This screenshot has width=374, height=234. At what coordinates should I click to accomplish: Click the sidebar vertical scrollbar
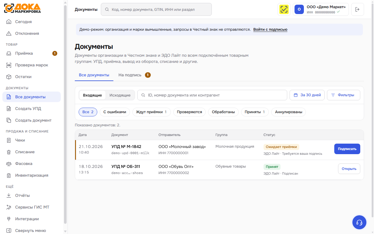(x=65, y=114)
